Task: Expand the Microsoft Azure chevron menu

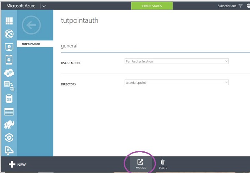Action: (44, 6)
